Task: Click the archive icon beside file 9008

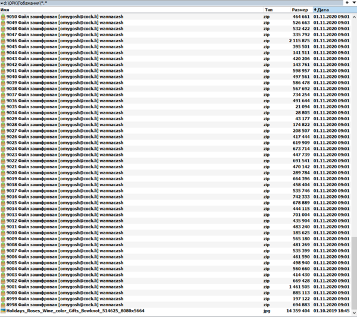Action: [x=3, y=245]
